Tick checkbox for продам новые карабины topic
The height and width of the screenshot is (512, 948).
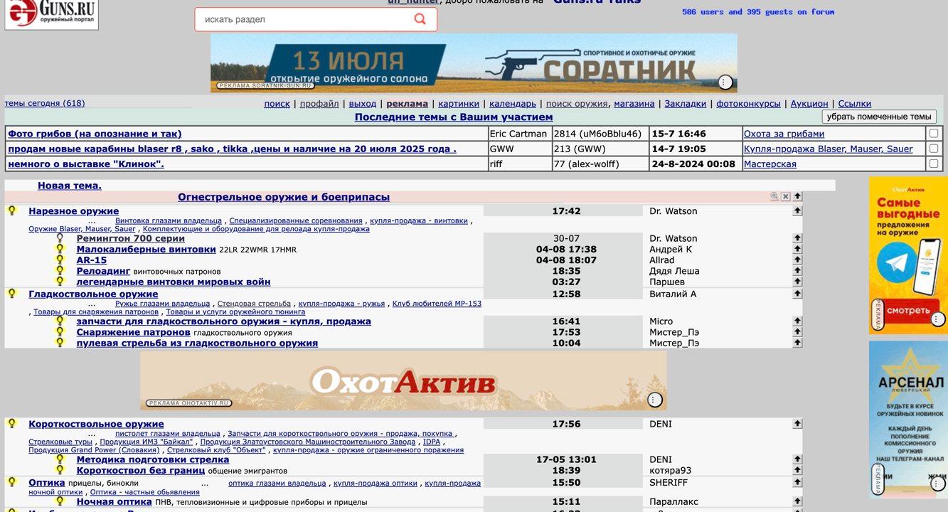(x=934, y=149)
